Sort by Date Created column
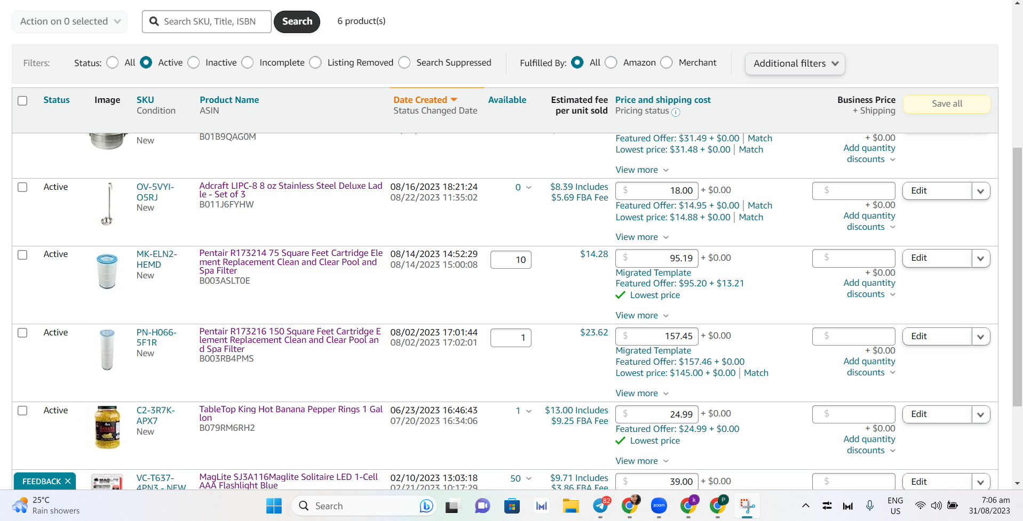 click(x=425, y=100)
